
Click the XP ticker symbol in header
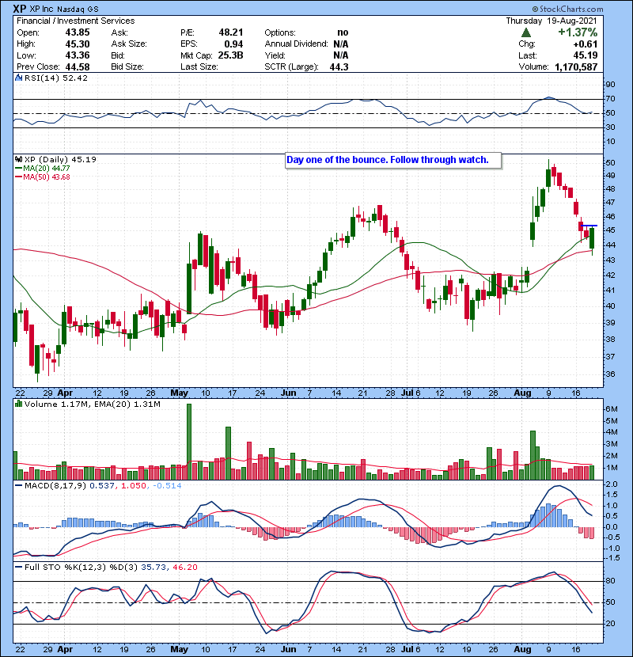20,9
